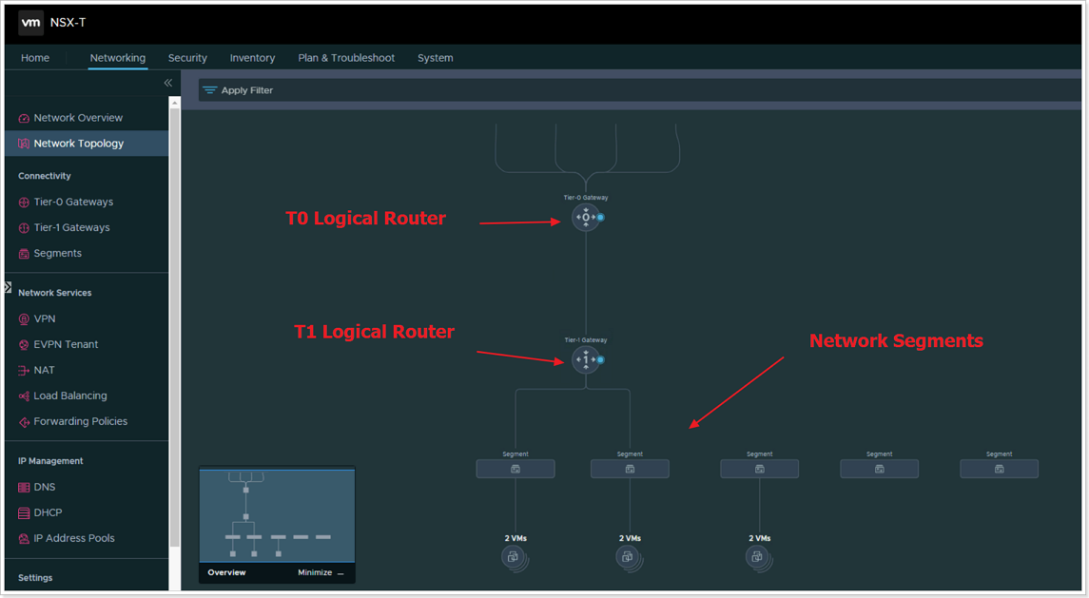Click the Network Topology map icon
The height and width of the screenshot is (598, 1089).
[24, 144]
